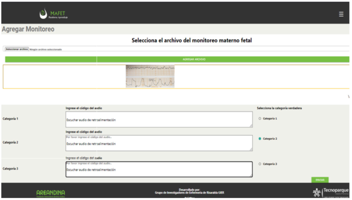This screenshot has width=352, height=200.
Task: Open the hamburger menu in the header
Action: [x=341, y=14]
